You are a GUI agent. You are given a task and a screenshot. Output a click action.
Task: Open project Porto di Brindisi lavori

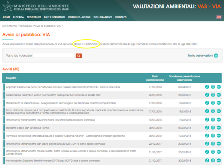[x=74, y=111]
